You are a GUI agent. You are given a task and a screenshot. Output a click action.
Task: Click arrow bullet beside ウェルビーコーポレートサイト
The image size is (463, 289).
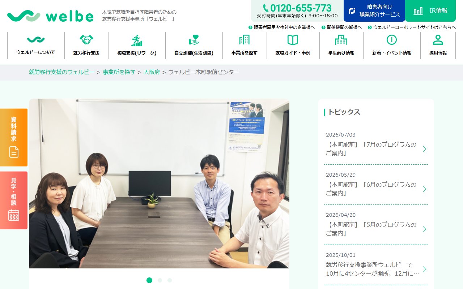pos(370,27)
